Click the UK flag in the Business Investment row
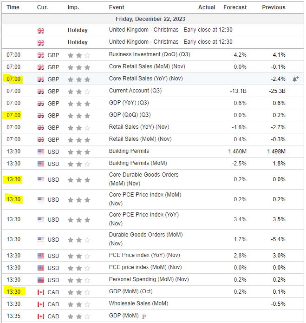 (41, 55)
